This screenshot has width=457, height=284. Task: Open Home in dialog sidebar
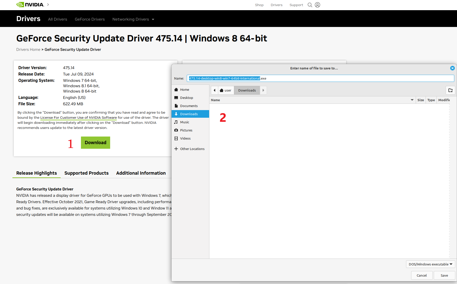190,89
